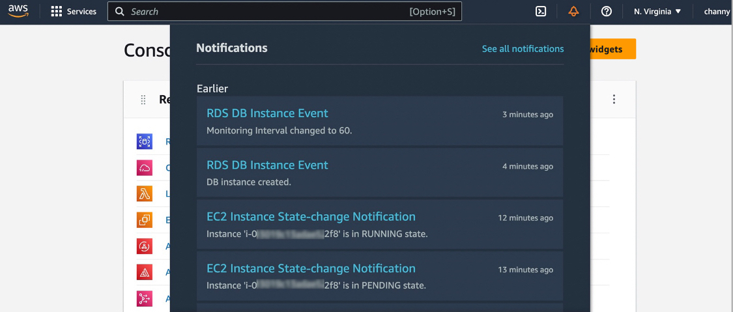This screenshot has height=312, width=733.
Task: Open the help question mark icon
Action: (x=606, y=12)
